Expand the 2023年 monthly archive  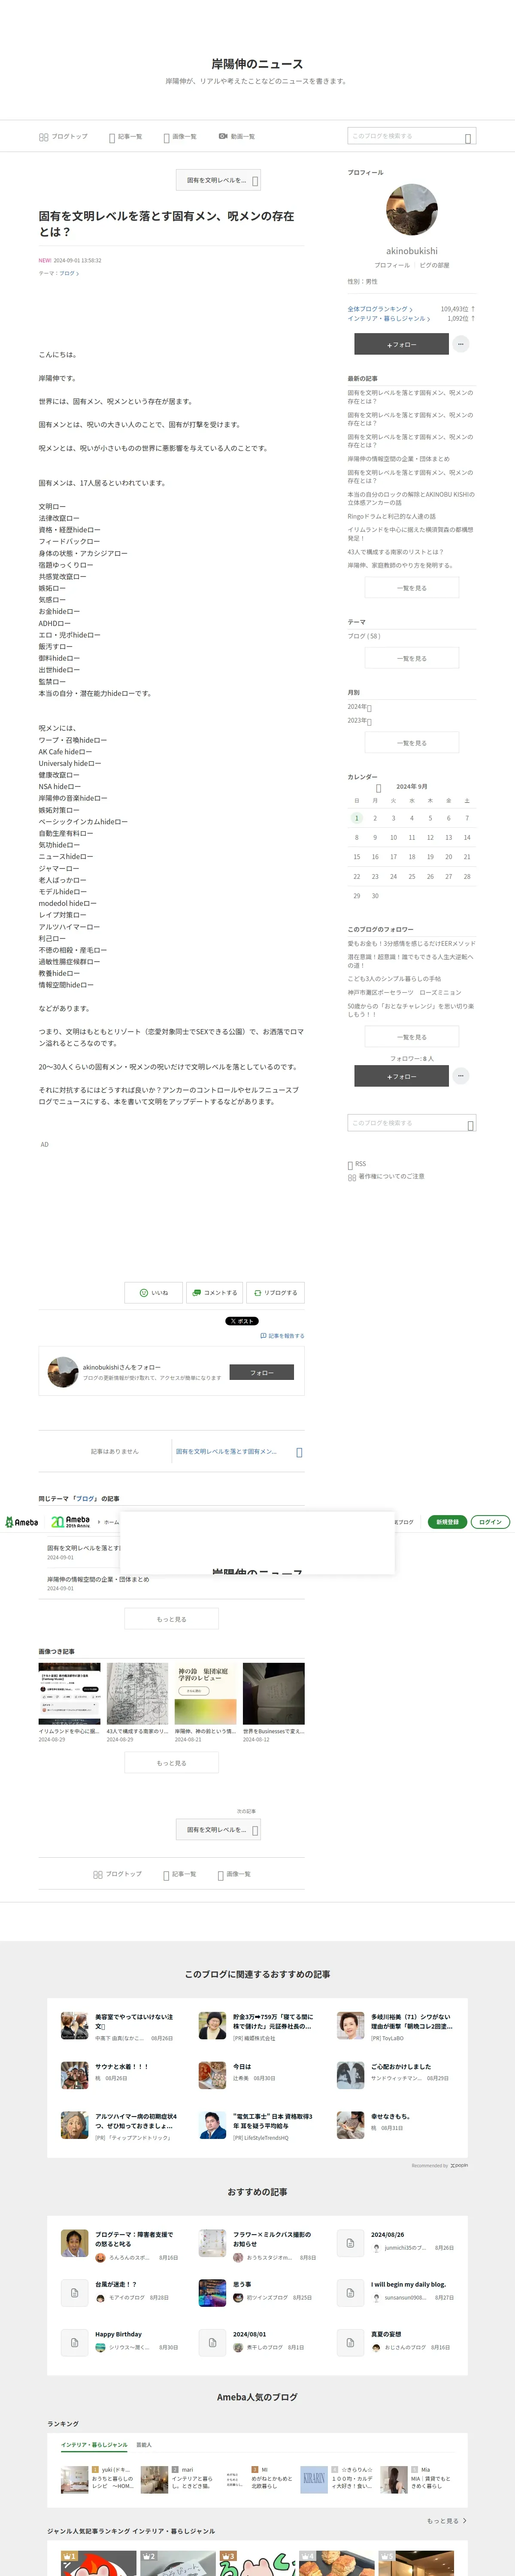pos(360,721)
